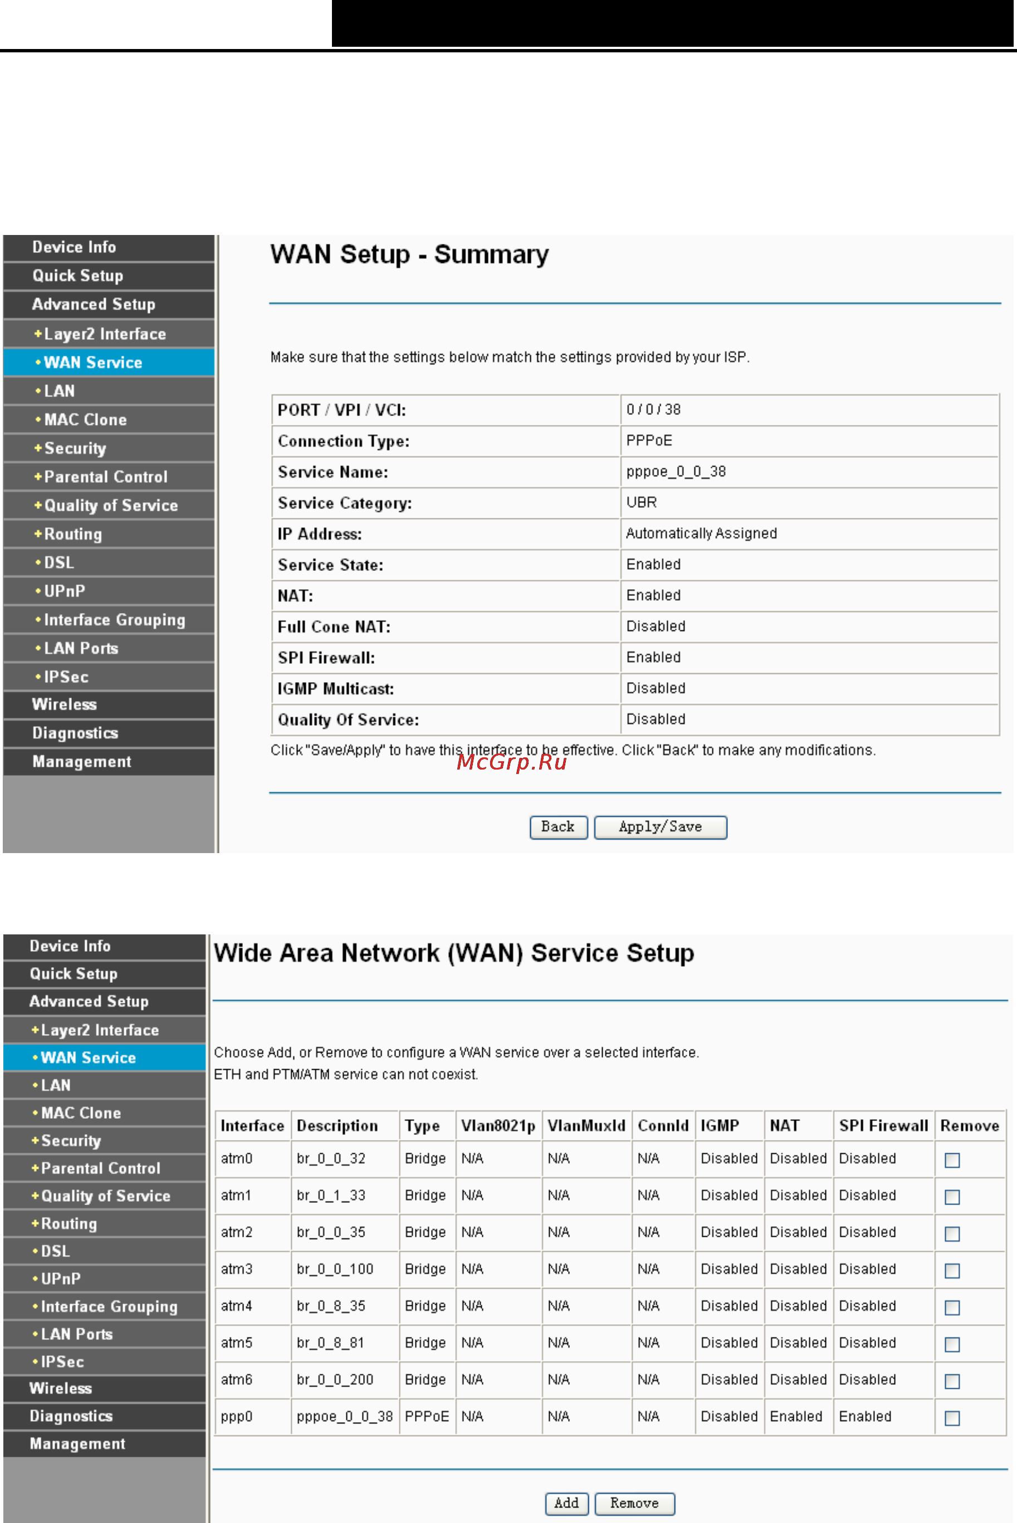Expand Security in the lower sidebar
The image size is (1017, 1523).
pyautogui.click(x=104, y=1140)
